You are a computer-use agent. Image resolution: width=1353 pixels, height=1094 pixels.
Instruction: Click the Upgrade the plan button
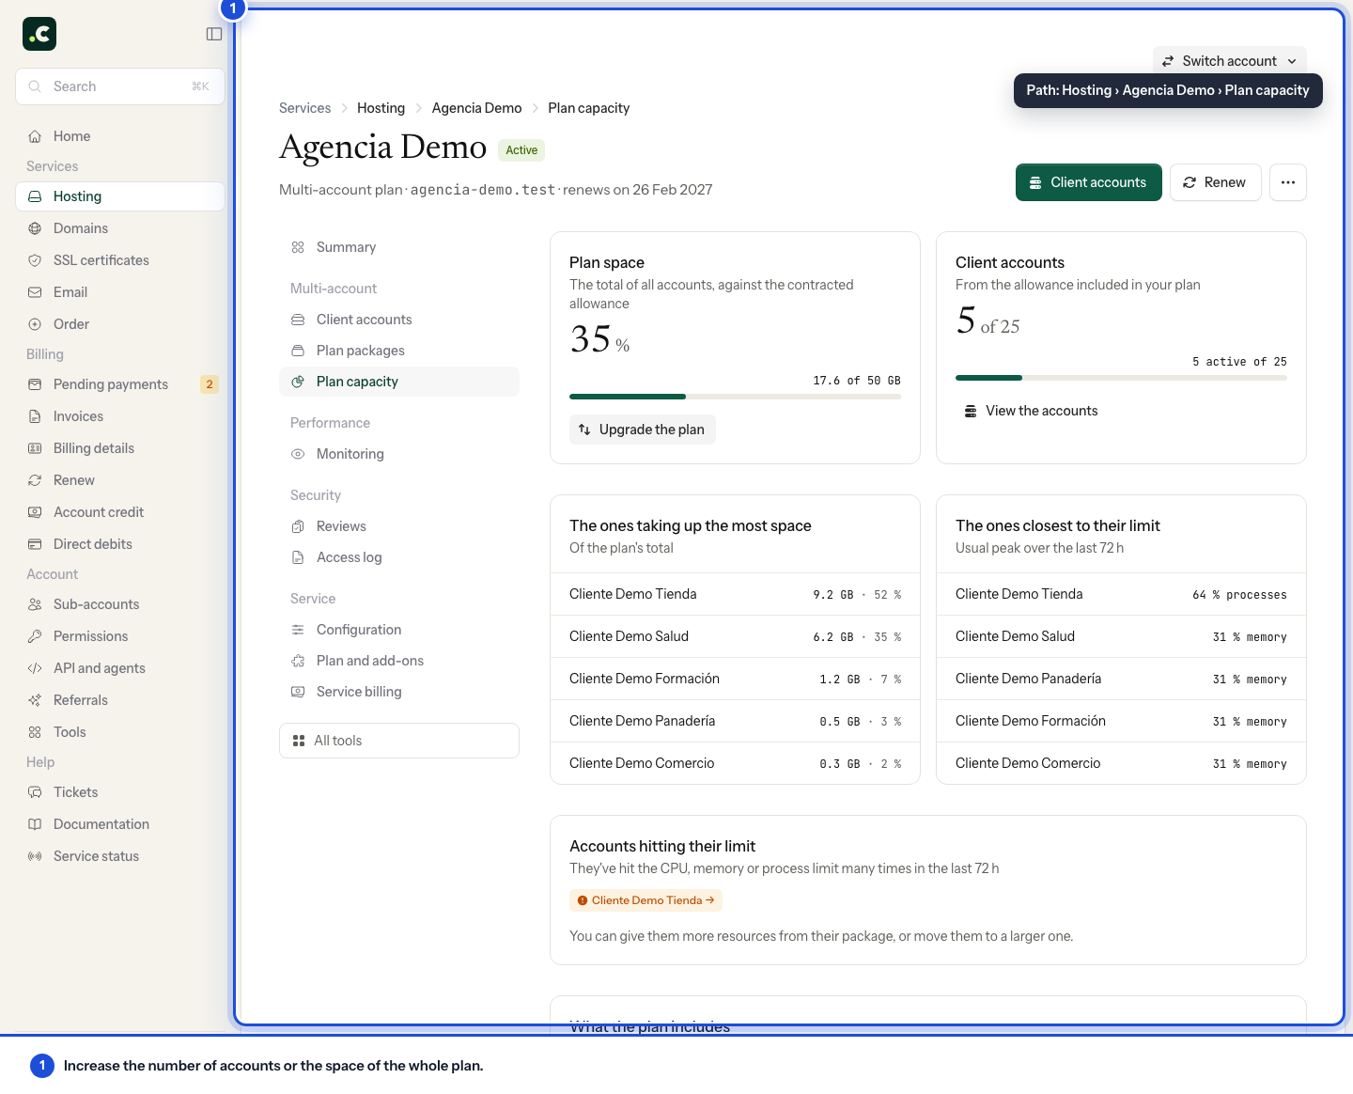[643, 430]
